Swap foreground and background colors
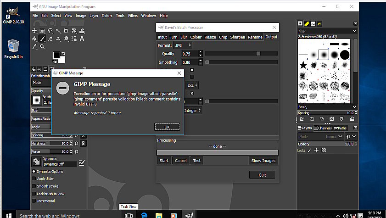 pyautogui.click(x=63, y=53)
